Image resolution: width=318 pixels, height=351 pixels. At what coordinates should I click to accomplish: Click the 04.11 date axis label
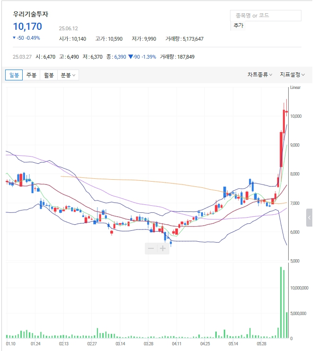(177, 343)
